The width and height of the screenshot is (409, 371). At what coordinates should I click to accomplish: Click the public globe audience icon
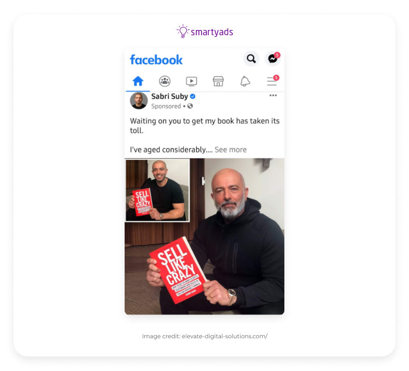point(190,106)
